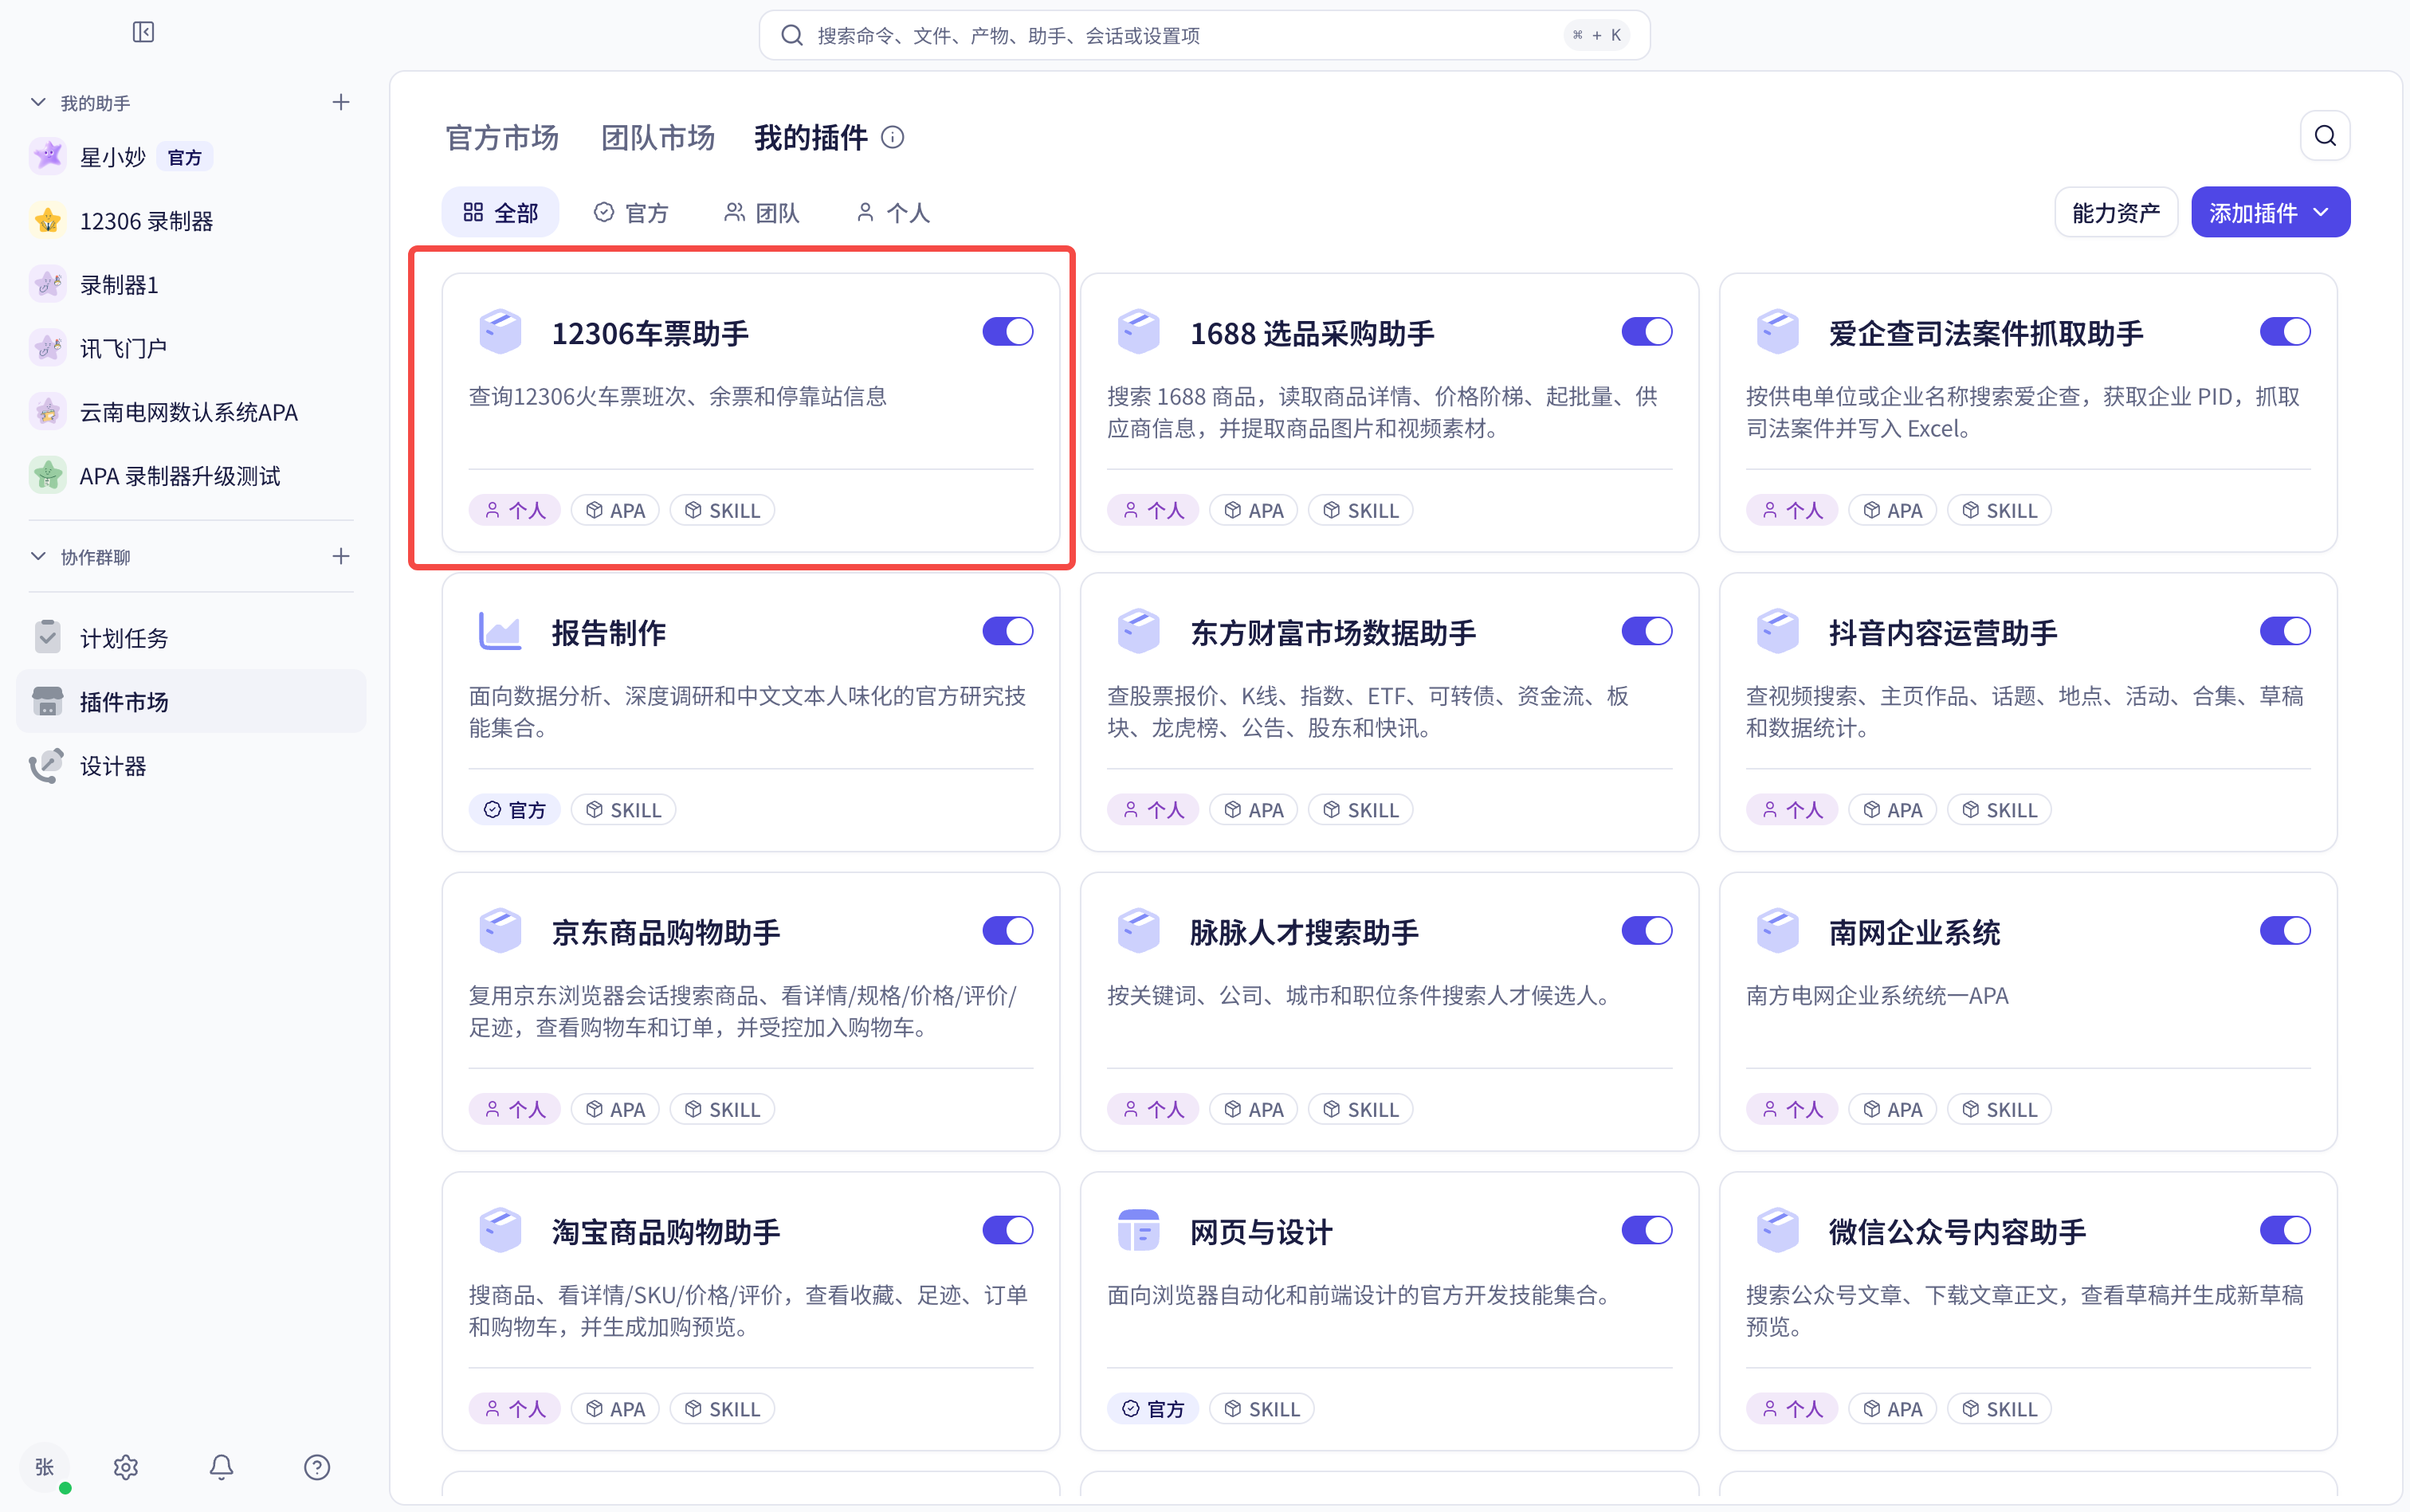Collapse the sidebar with the panel icon

pos(143,32)
